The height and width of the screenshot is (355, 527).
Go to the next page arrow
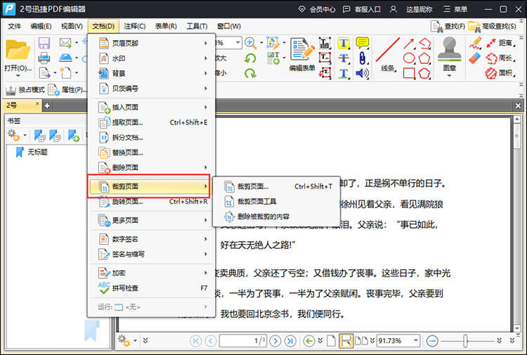[x=275, y=341]
